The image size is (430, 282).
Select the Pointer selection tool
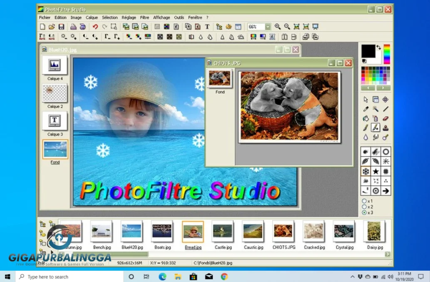coord(365,99)
